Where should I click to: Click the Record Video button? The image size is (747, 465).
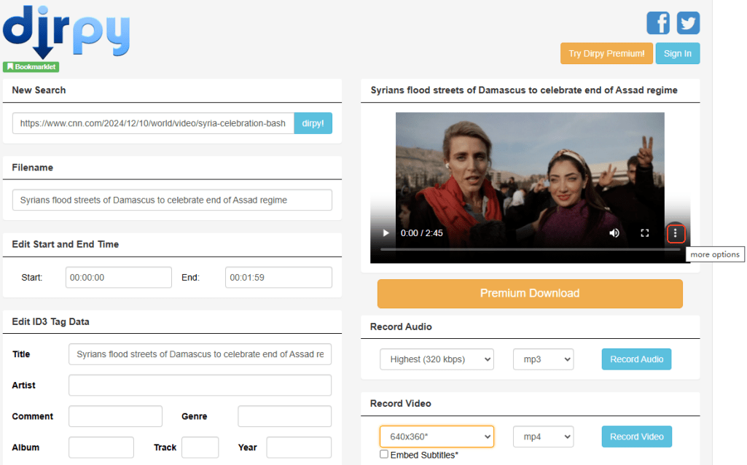click(x=636, y=437)
